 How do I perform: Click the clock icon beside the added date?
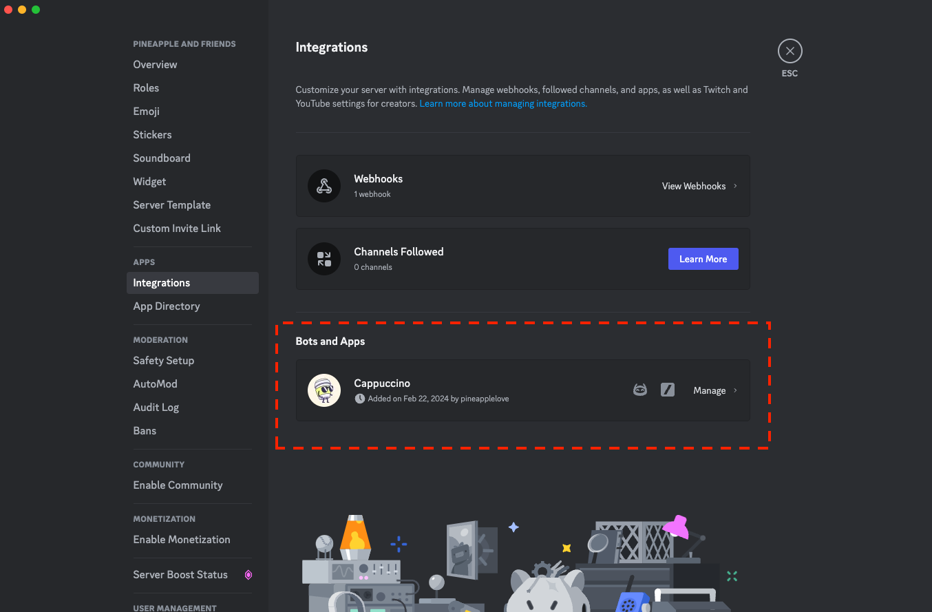tap(360, 398)
